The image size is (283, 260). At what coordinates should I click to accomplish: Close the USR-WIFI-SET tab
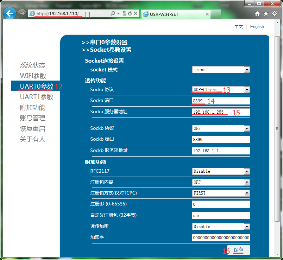tap(207, 14)
